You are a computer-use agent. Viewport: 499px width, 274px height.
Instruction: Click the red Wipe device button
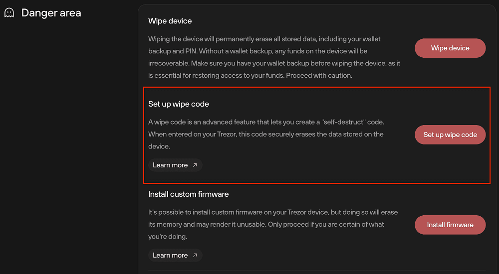pyautogui.click(x=450, y=48)
